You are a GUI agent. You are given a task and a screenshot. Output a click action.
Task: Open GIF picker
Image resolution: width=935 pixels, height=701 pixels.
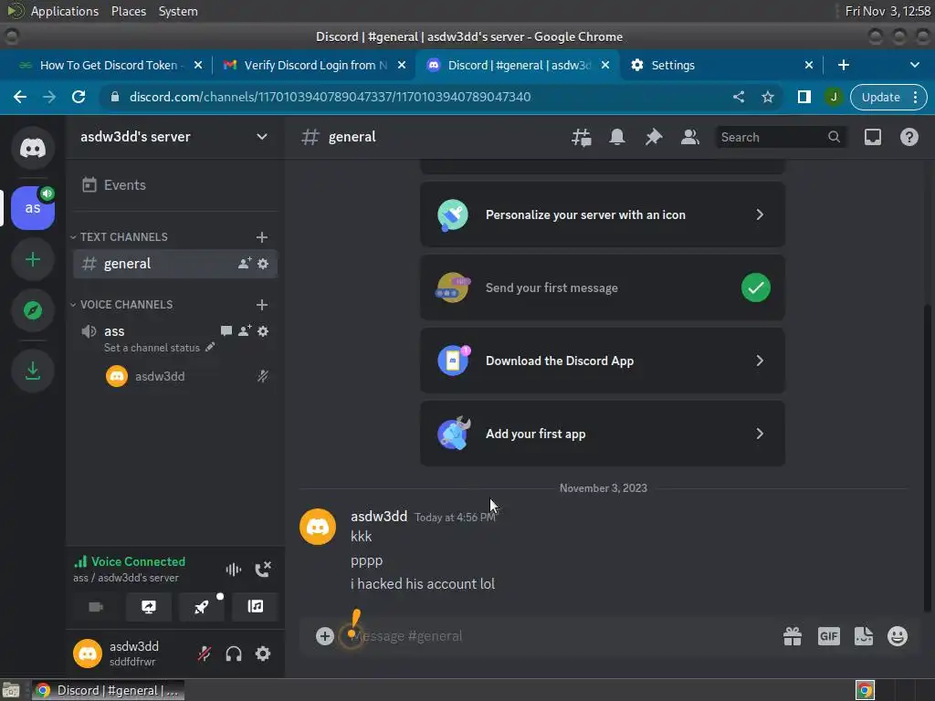(x=829, y=636)
